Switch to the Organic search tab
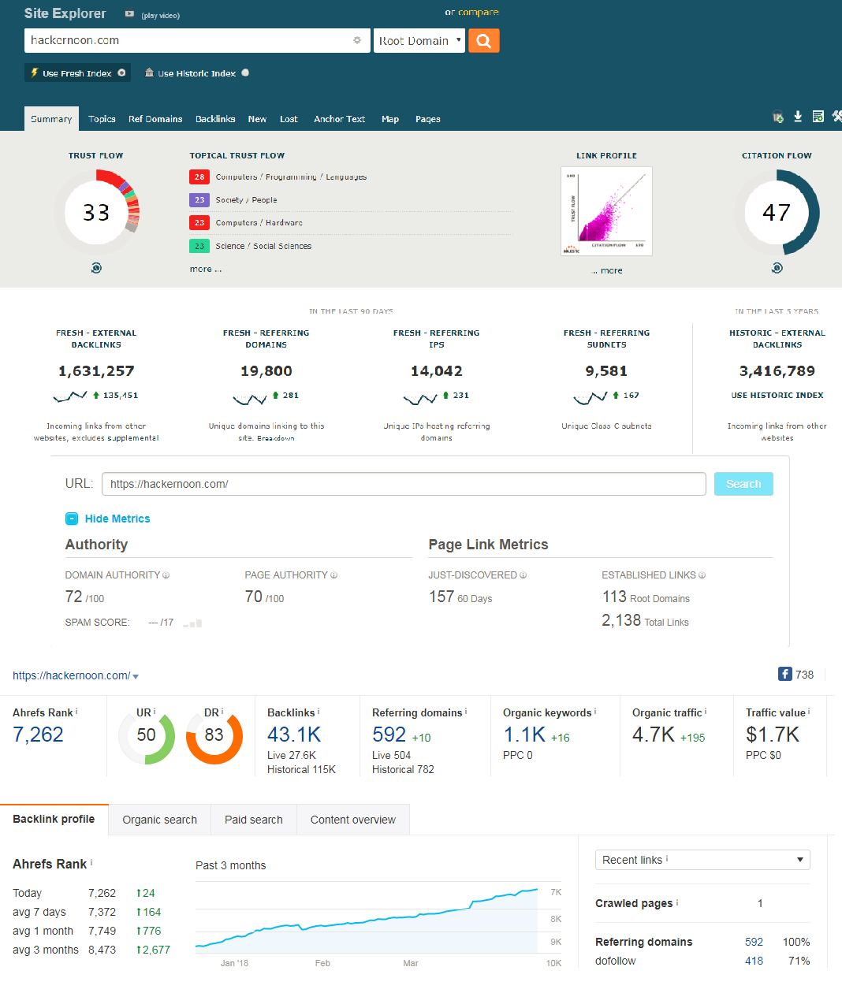842x993 pixels. pyautogui.click(x=159, y=820)
